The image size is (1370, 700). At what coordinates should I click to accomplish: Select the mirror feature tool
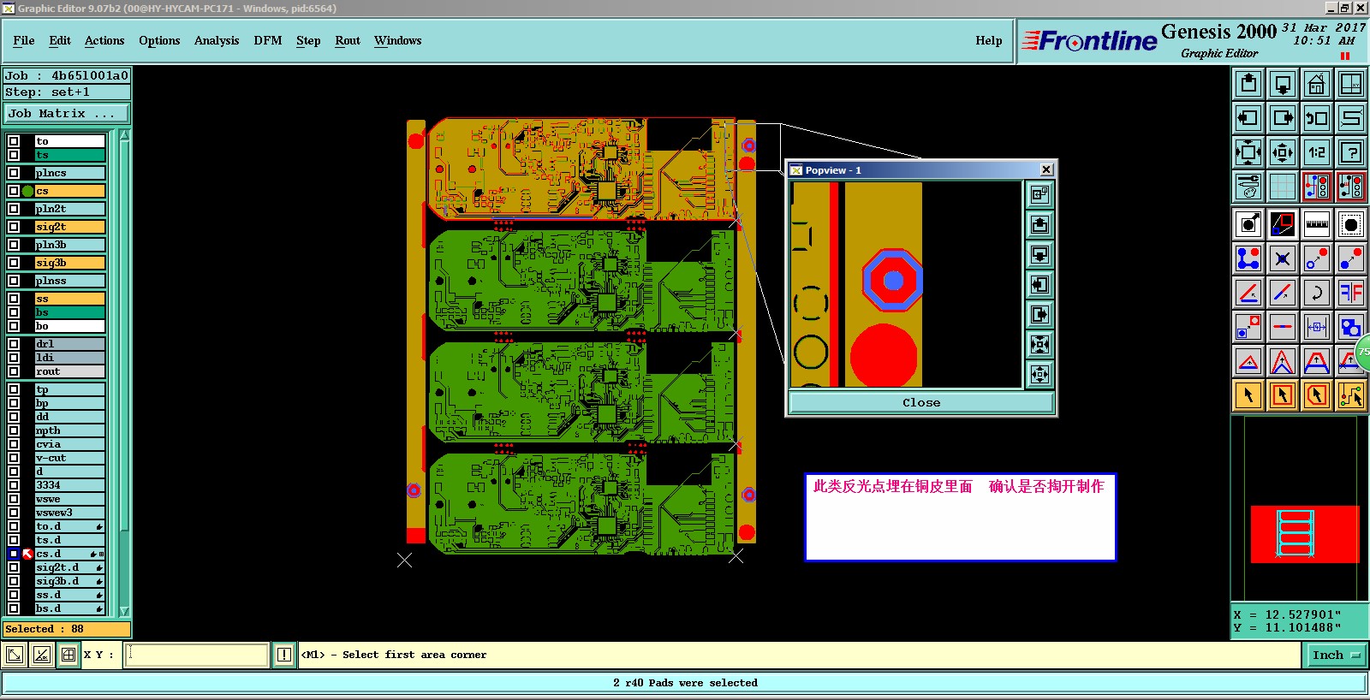[x=1350, y=293]
